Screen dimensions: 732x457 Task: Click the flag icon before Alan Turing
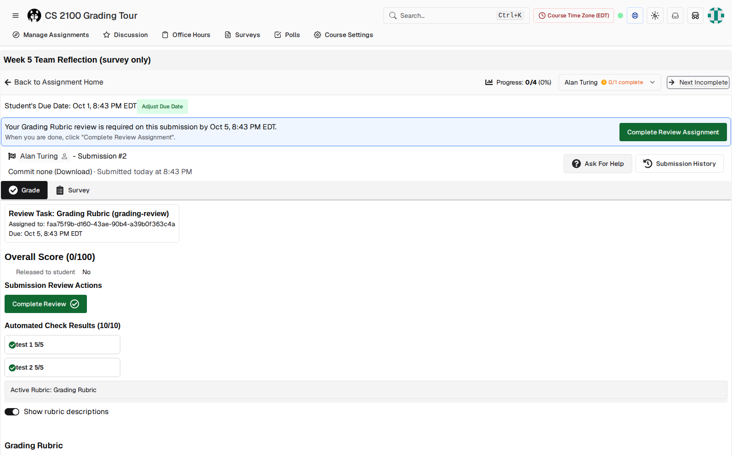(x=12, y=156)
